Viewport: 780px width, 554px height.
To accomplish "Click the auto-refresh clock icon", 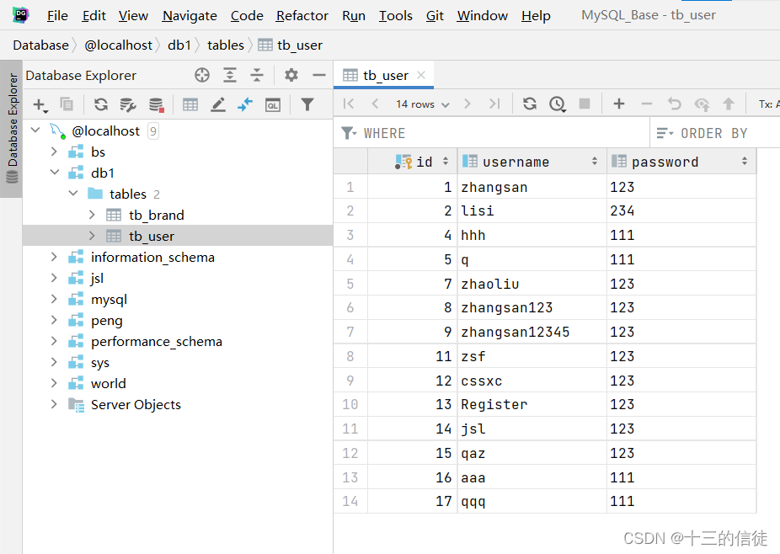I will (557, 104).
